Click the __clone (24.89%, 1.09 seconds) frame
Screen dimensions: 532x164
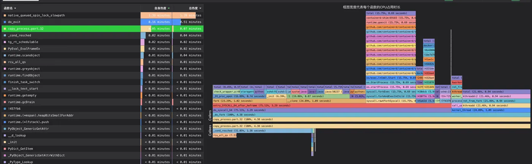(x=326, y=101)
